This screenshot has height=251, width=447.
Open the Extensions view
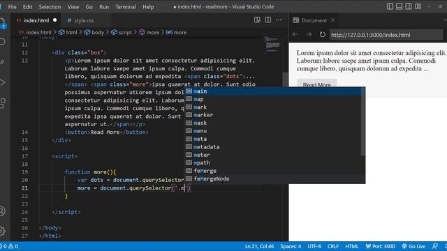pyautogui.click(x=3, y=103)
